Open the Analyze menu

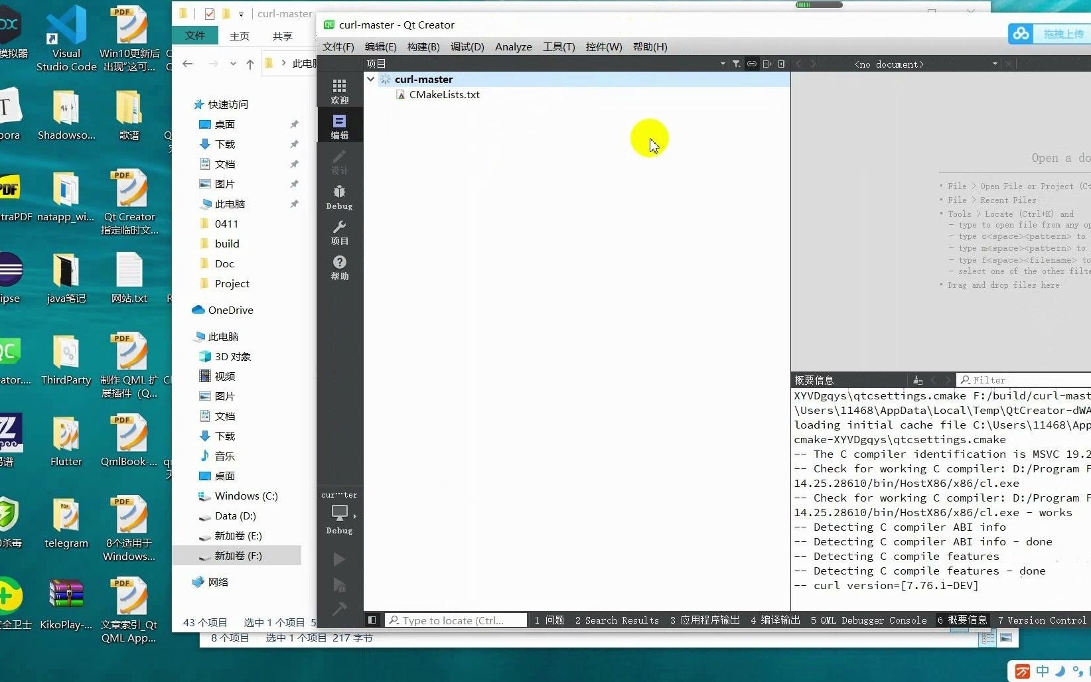click(514, 46)
